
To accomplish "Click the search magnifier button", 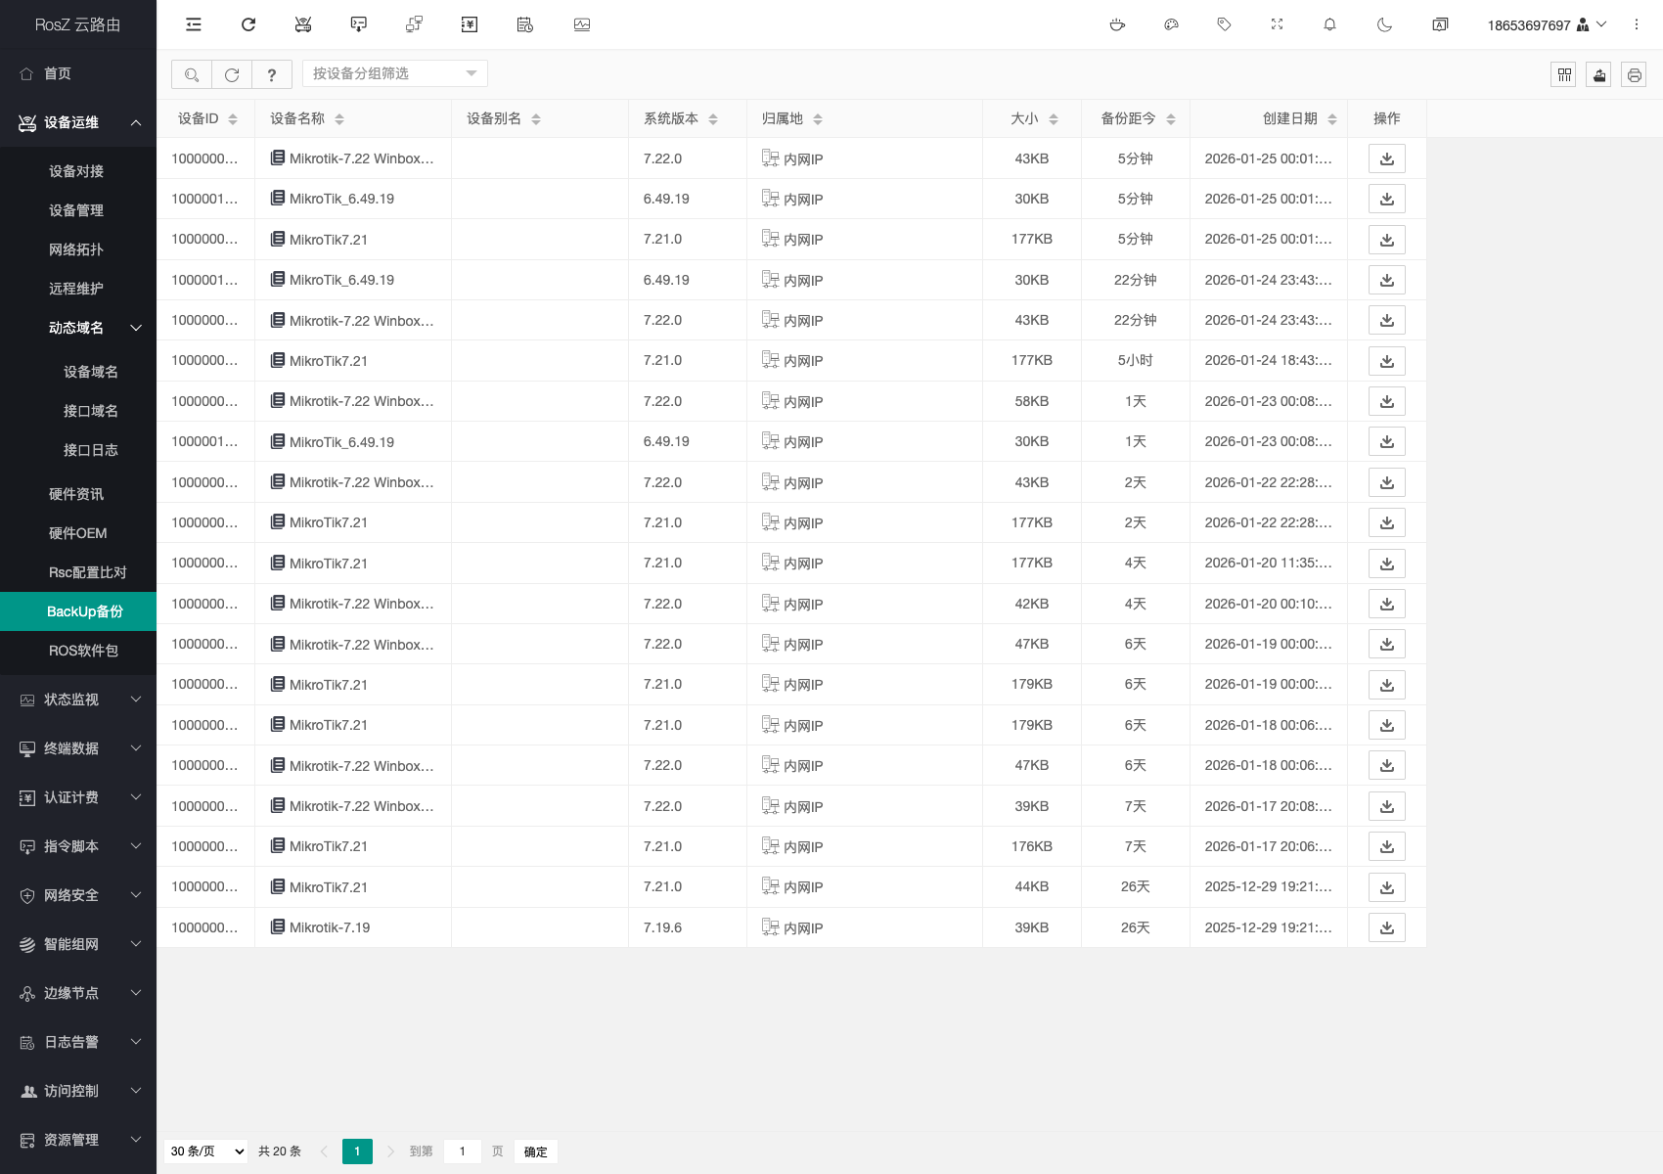I will click(x=192, y=74).
